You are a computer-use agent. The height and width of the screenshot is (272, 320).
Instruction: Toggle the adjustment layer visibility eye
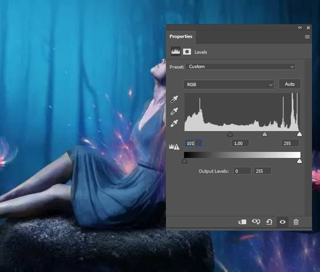click(x=282, y=222)
